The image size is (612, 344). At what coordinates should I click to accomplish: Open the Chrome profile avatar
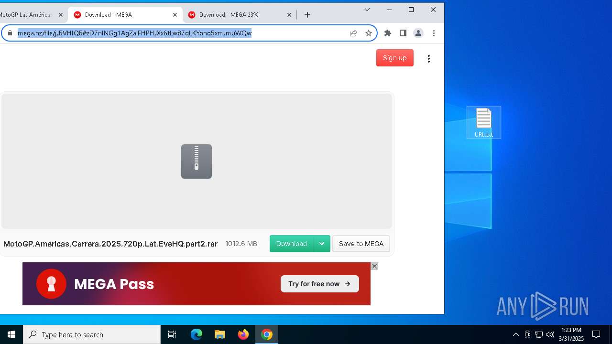point(418,33)
